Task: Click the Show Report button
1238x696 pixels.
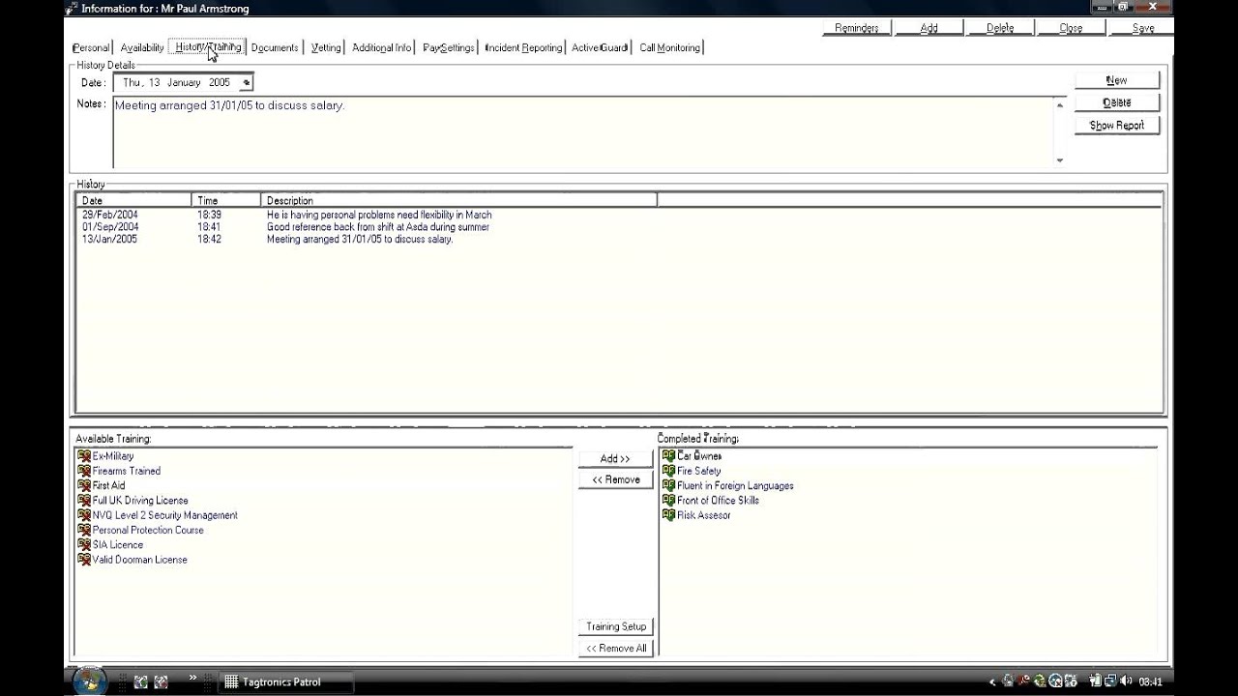Action: click(x=1117, y=126)
